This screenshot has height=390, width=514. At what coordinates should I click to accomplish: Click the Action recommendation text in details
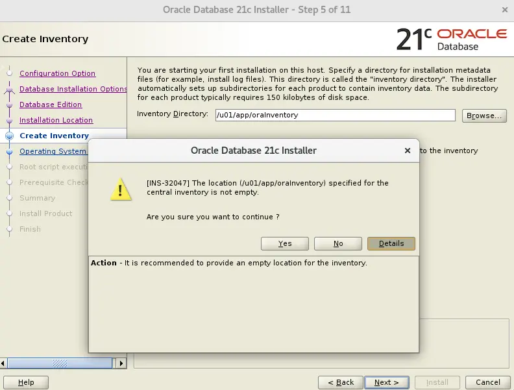click(229, 263)
